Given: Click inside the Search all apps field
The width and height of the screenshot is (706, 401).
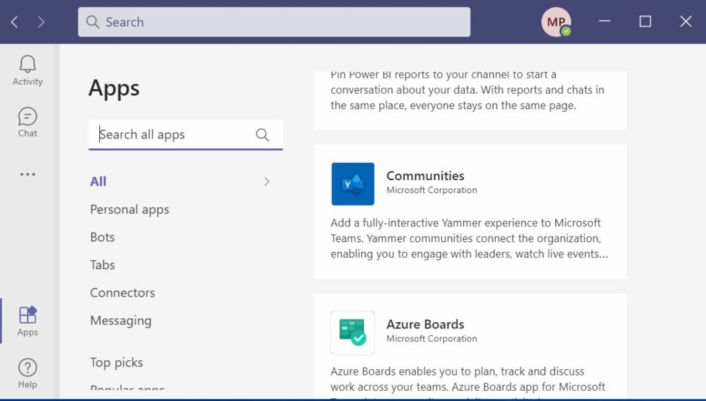Looking at the screenshot, I should pyautogui.click(x=172, y=135).
